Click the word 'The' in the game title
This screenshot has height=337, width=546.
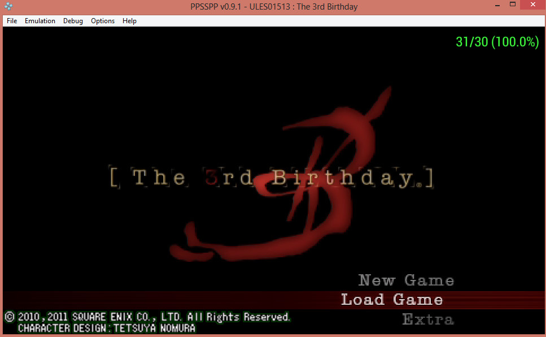point(159,178)
